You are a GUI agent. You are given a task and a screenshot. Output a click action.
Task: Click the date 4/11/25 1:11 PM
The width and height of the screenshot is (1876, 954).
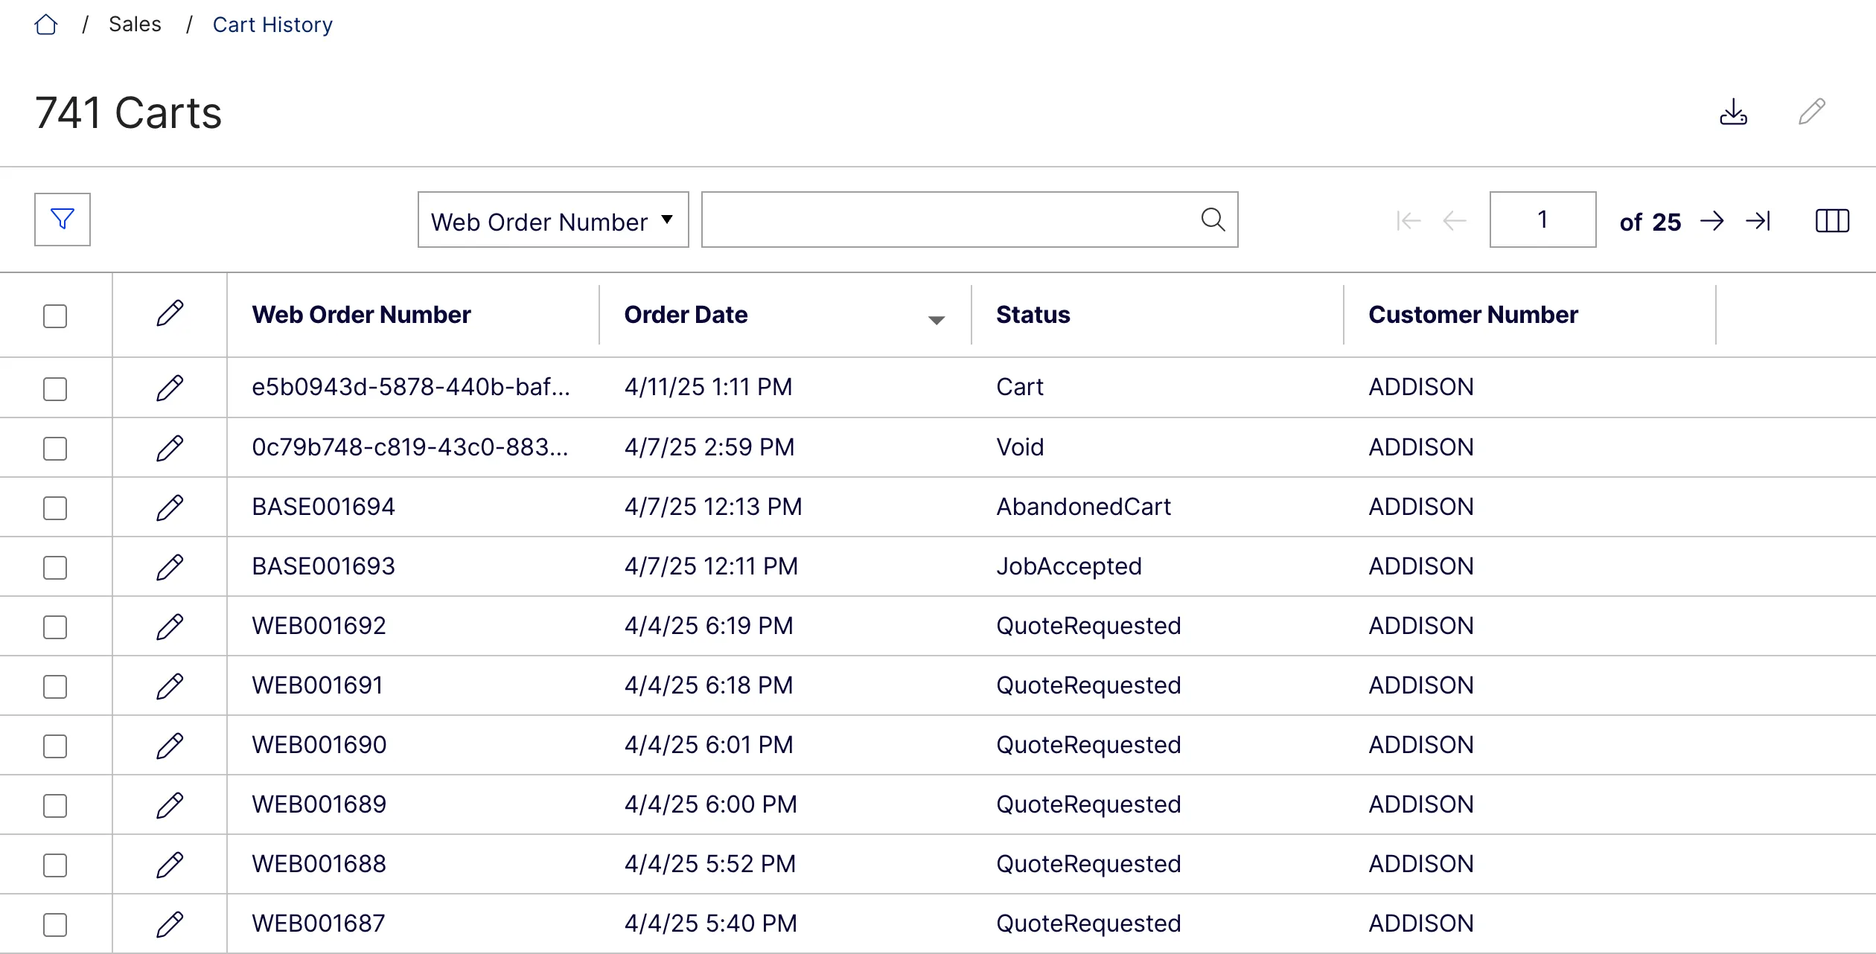[x=708, y=387]
